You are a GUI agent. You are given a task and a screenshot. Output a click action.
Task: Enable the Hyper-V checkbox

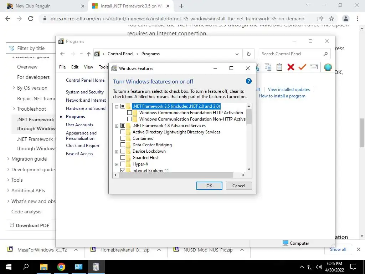123,164
